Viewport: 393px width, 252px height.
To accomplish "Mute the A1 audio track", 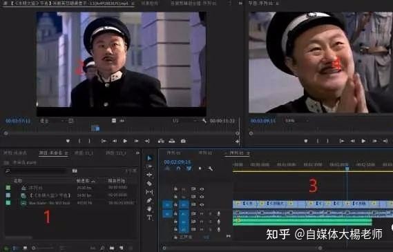I will (x=202, y=213).
